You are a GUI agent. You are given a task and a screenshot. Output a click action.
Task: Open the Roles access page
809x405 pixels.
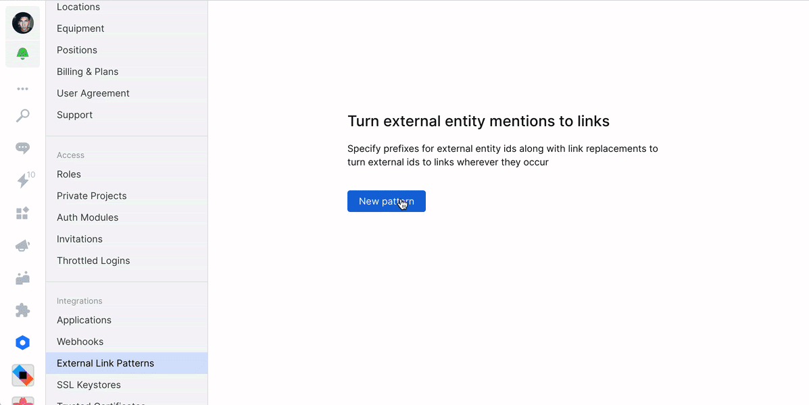coord(69,174)
